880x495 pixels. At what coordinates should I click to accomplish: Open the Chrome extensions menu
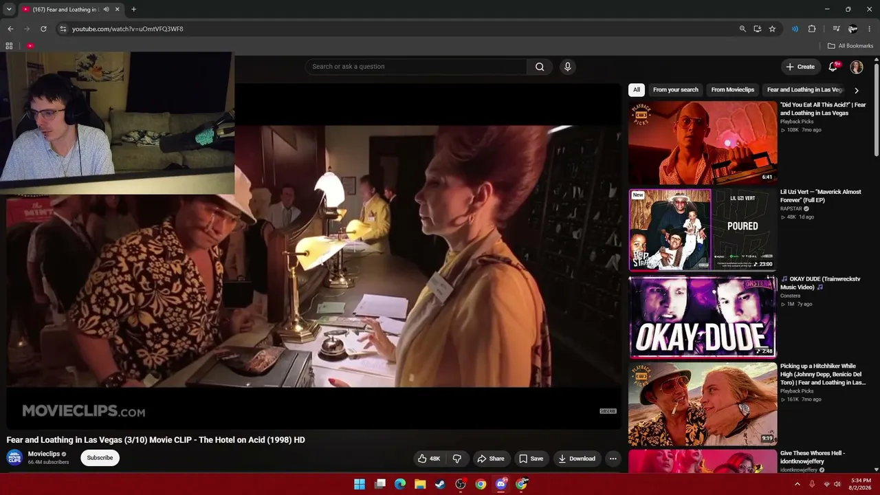coord(812,29)
